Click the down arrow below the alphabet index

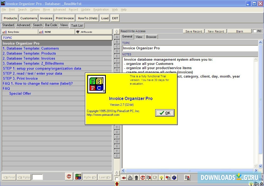pyautogui.click(x=117, y=173)
